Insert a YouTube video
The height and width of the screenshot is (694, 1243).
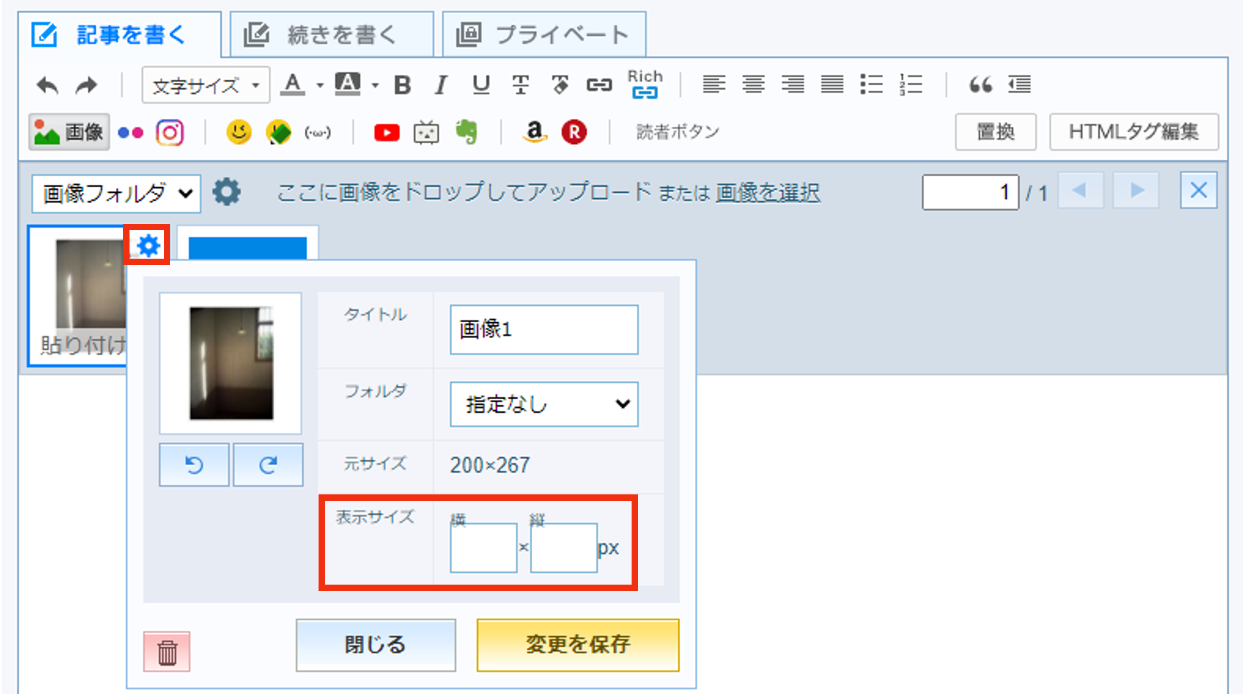(387, 132)
